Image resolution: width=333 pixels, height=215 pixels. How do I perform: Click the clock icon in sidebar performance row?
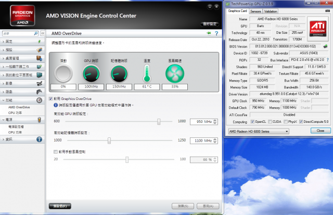point(40,100)
